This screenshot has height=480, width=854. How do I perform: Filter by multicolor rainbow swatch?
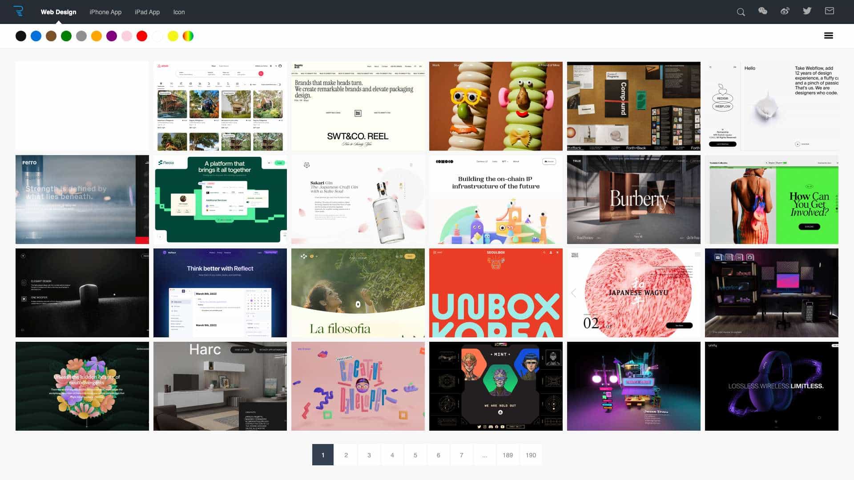(188, 36)
